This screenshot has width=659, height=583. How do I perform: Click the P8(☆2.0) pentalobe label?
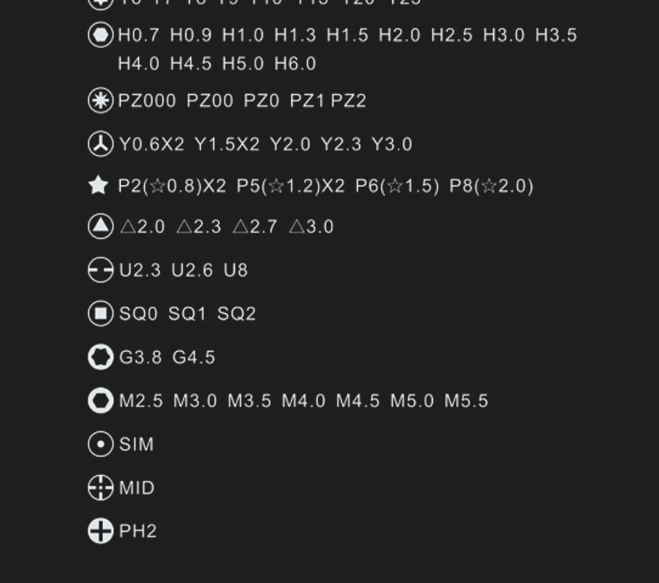[x=491, y=186]
